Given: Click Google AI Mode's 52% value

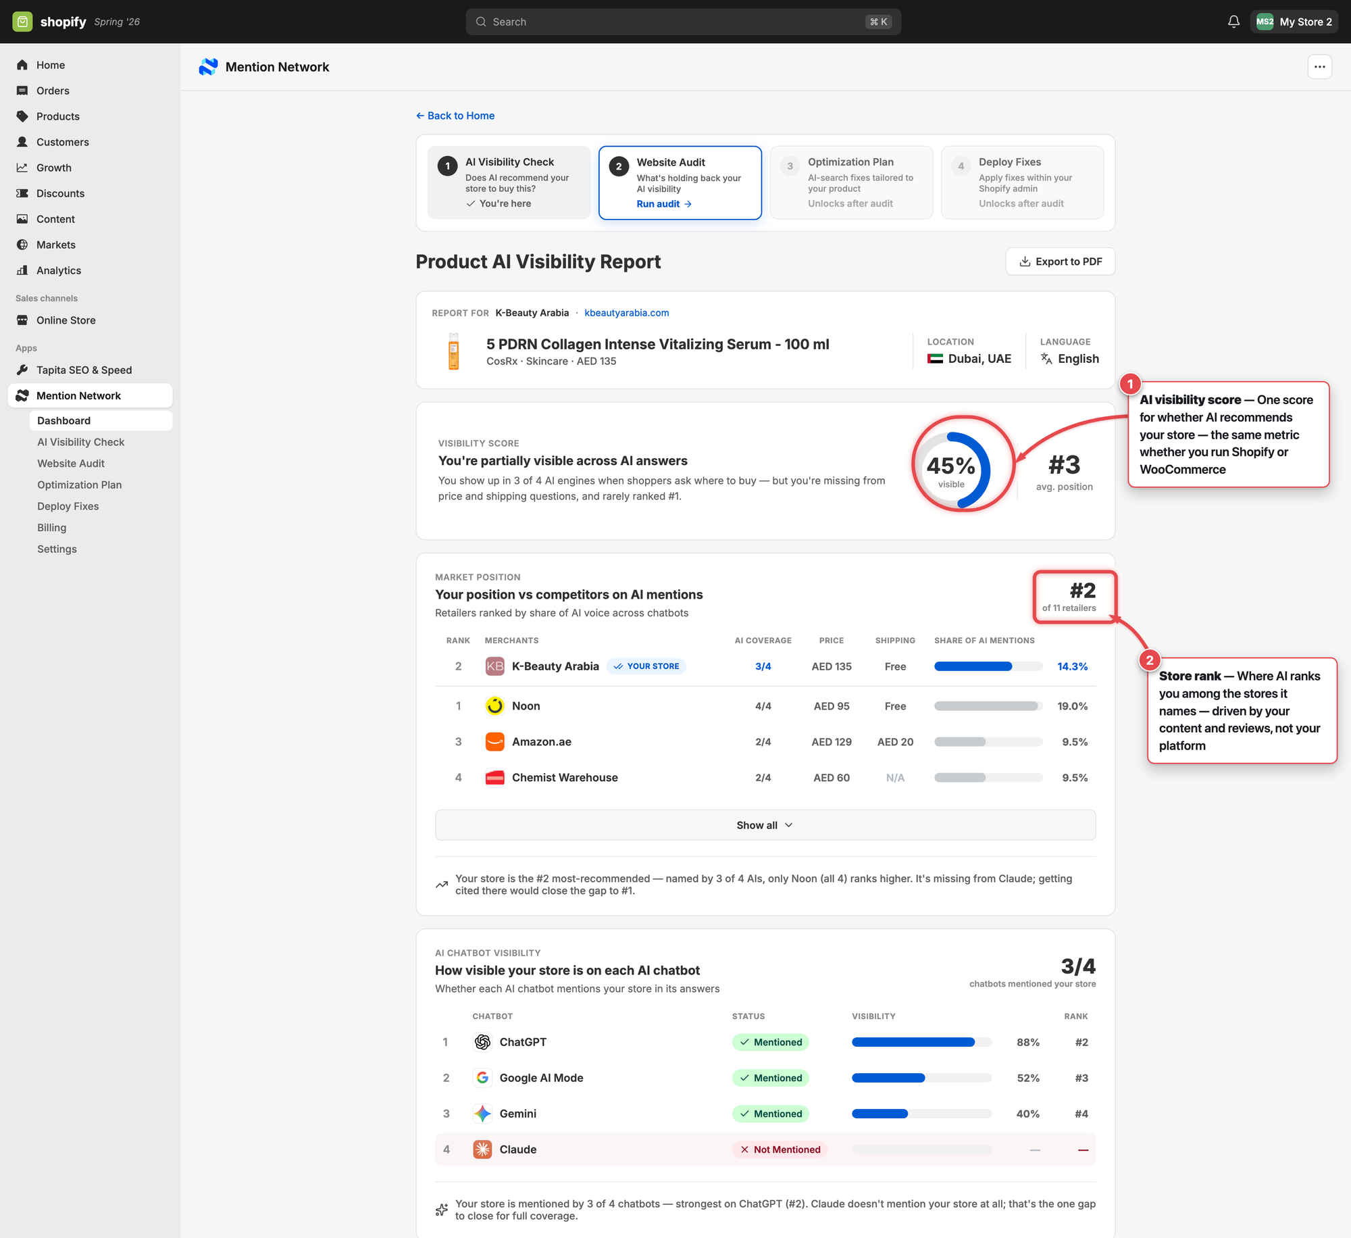Looking at the screenshot, I should click(1028, 1078).
